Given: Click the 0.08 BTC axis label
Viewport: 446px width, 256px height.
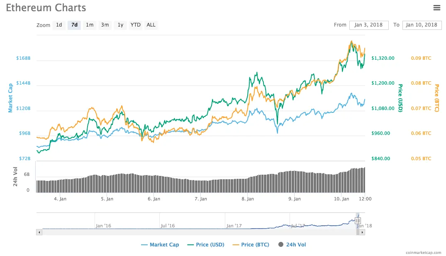Looking at the screenshot, I should point(421,83).
